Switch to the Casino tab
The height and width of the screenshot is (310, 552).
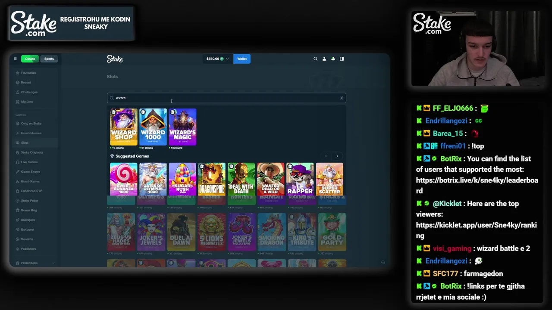point(30,59)
